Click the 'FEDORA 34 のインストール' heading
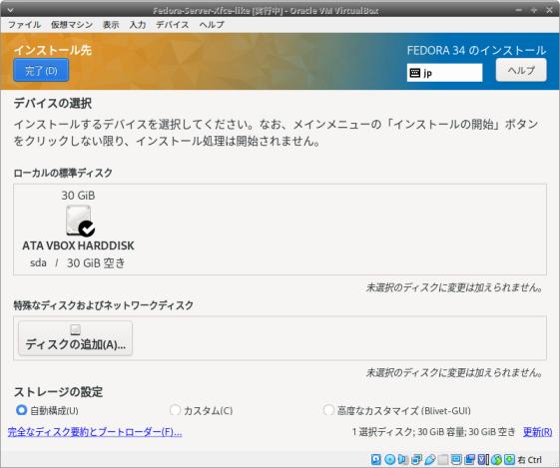Screen dimensions: 560x468 tap(476, 50)
